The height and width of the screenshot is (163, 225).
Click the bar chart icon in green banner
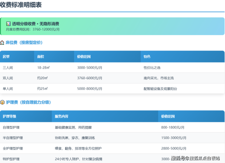coord(8,24)
